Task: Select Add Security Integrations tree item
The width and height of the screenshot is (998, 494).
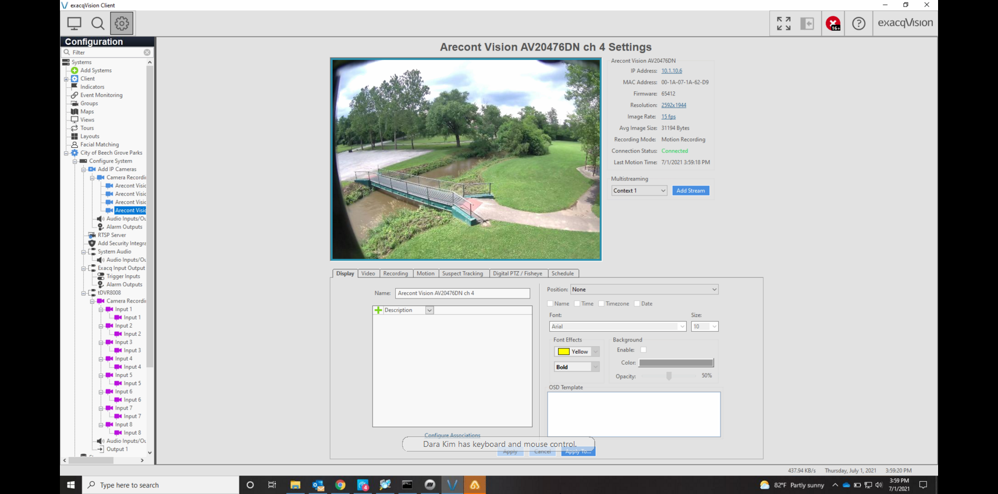Action: tap(121, 243)
